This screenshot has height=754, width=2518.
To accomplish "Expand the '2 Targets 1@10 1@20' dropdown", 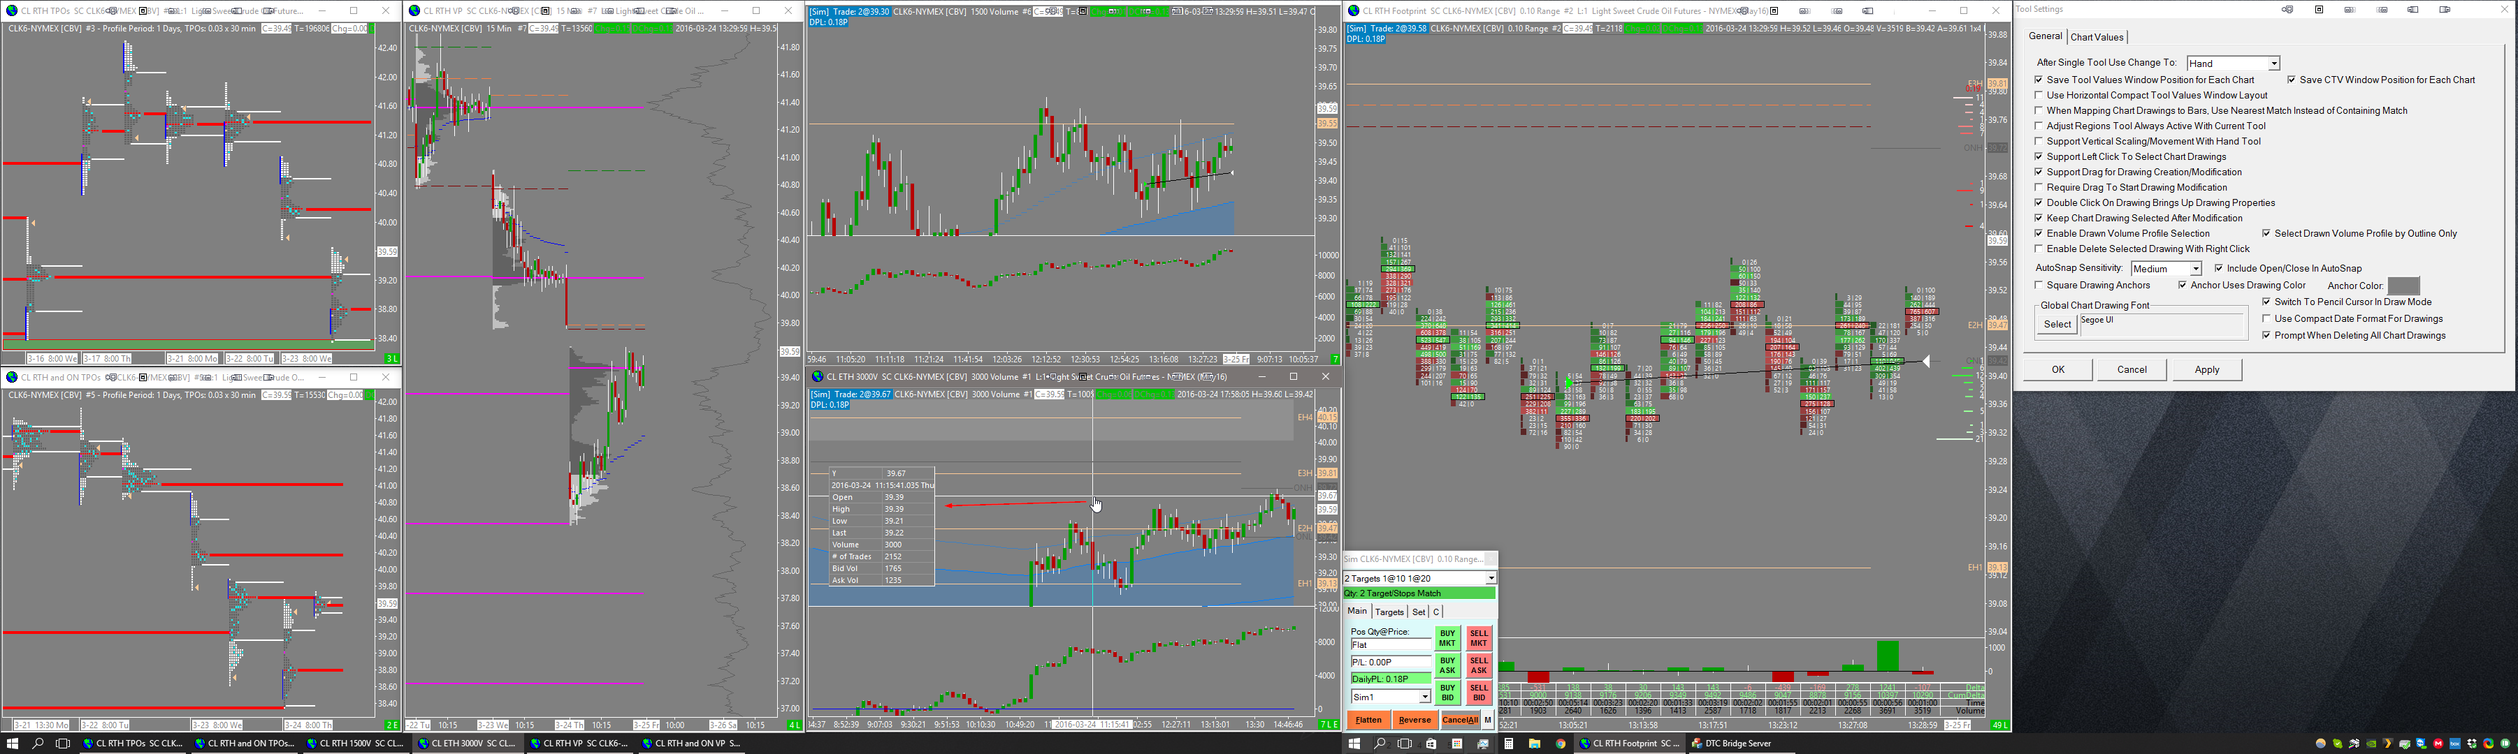I will coord(1491,578).
